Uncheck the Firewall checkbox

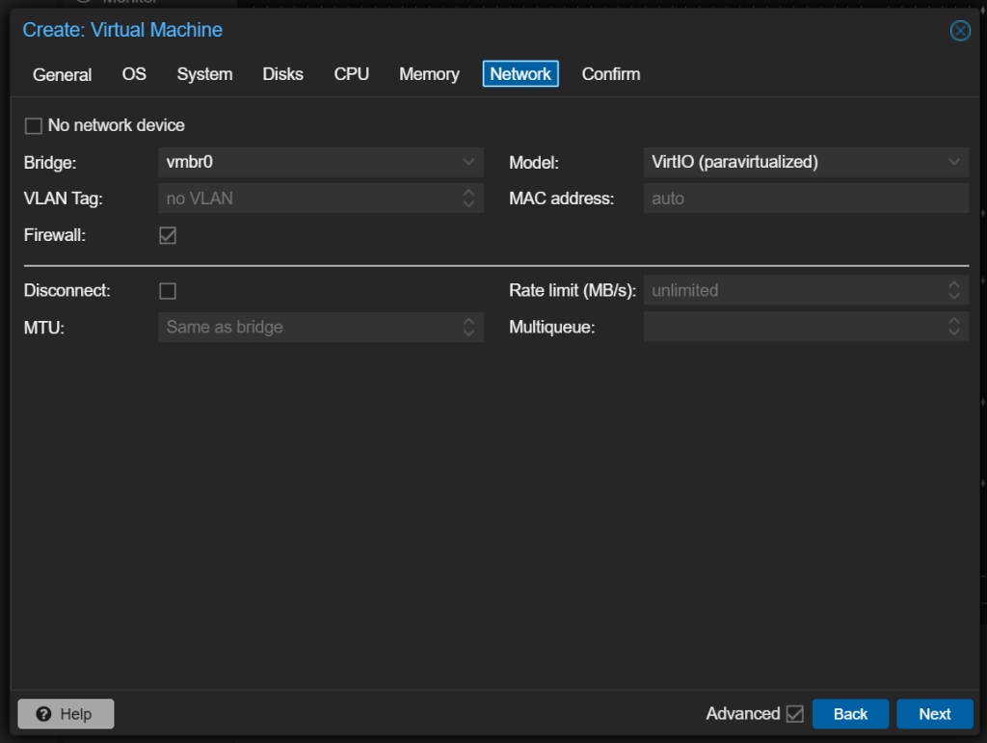(x=168, y=235)
